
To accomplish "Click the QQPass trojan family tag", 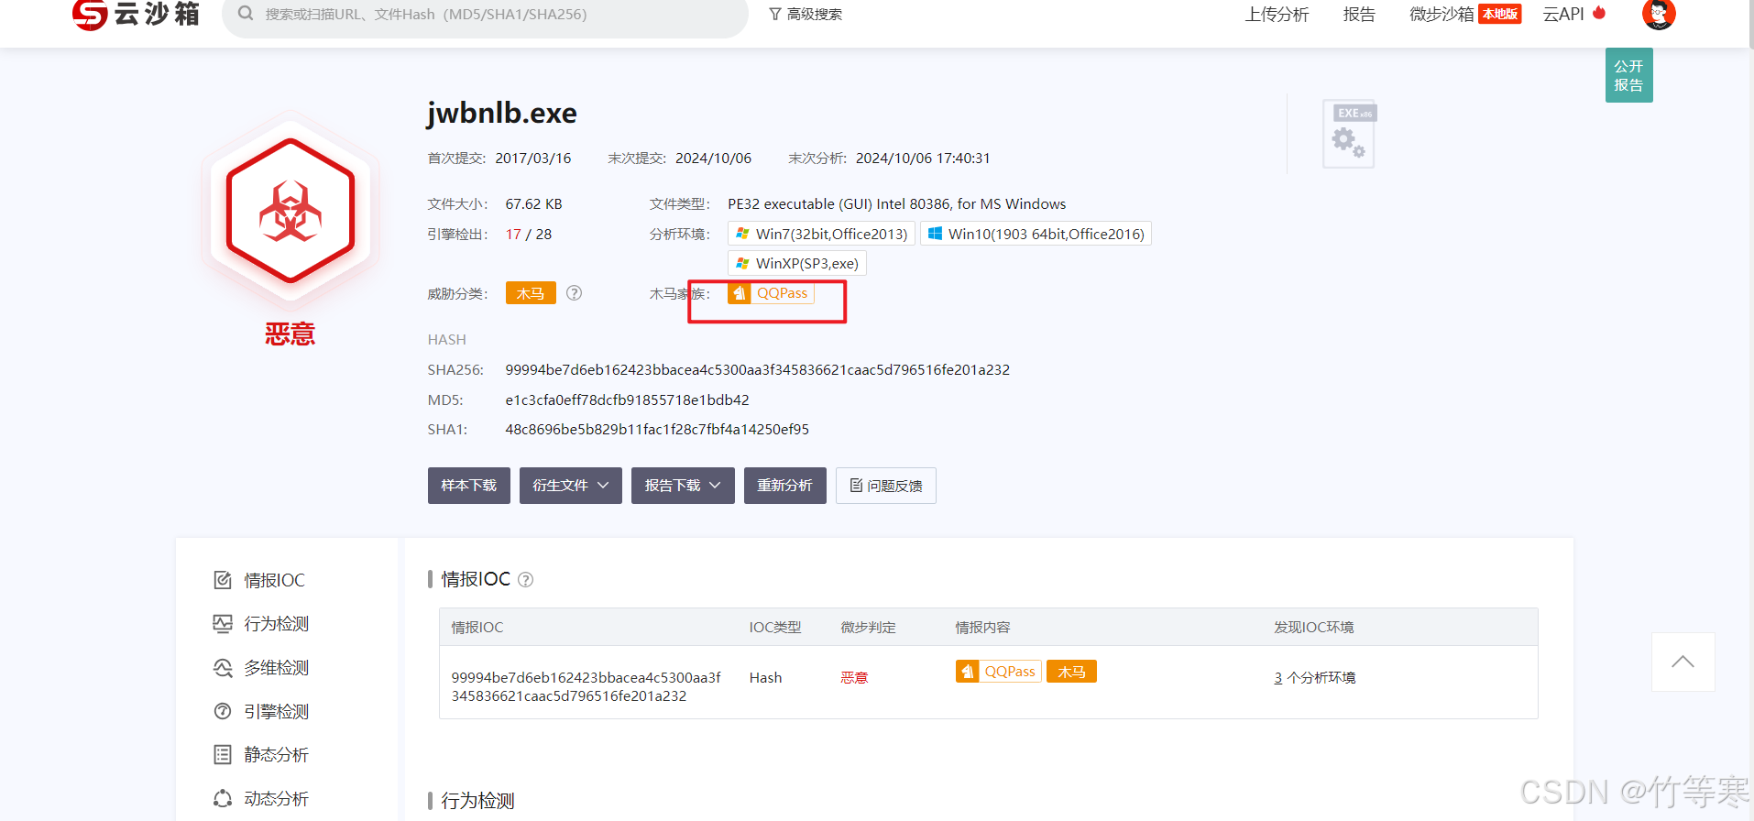I will (x=771, y=293).
